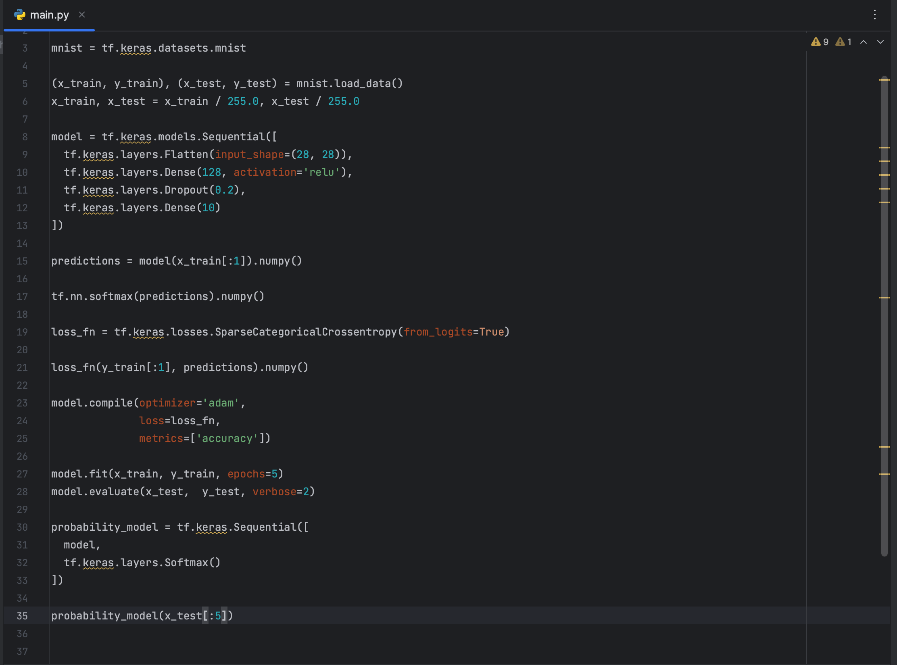Screen dimensions: 897x665
Task: Jump to next highlighted problem arrow
Action: 880,42
